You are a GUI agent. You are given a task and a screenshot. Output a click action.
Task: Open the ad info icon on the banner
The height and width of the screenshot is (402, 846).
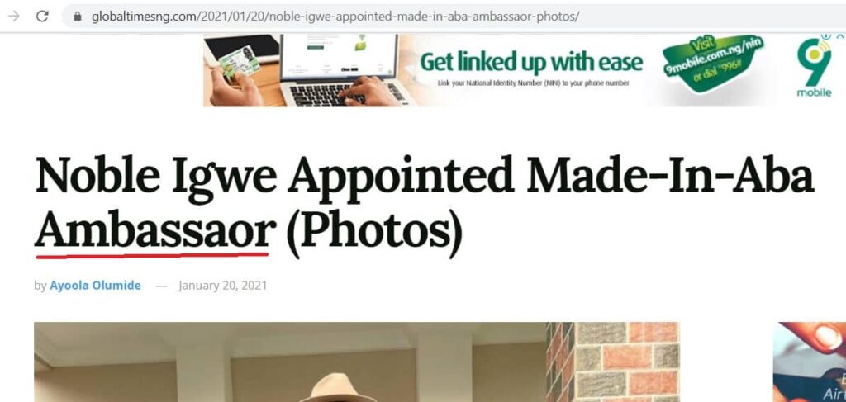coord(825,36)
